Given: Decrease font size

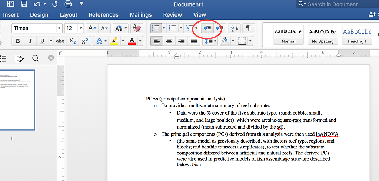Looking at the screenshot, I should coord(104,28).
